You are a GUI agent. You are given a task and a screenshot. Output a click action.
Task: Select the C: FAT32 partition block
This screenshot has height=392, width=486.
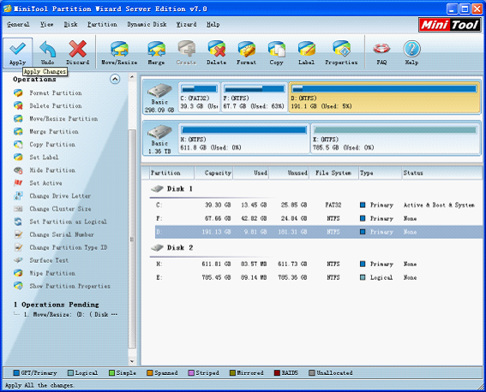pyautogui.click(x=199, y=98)
